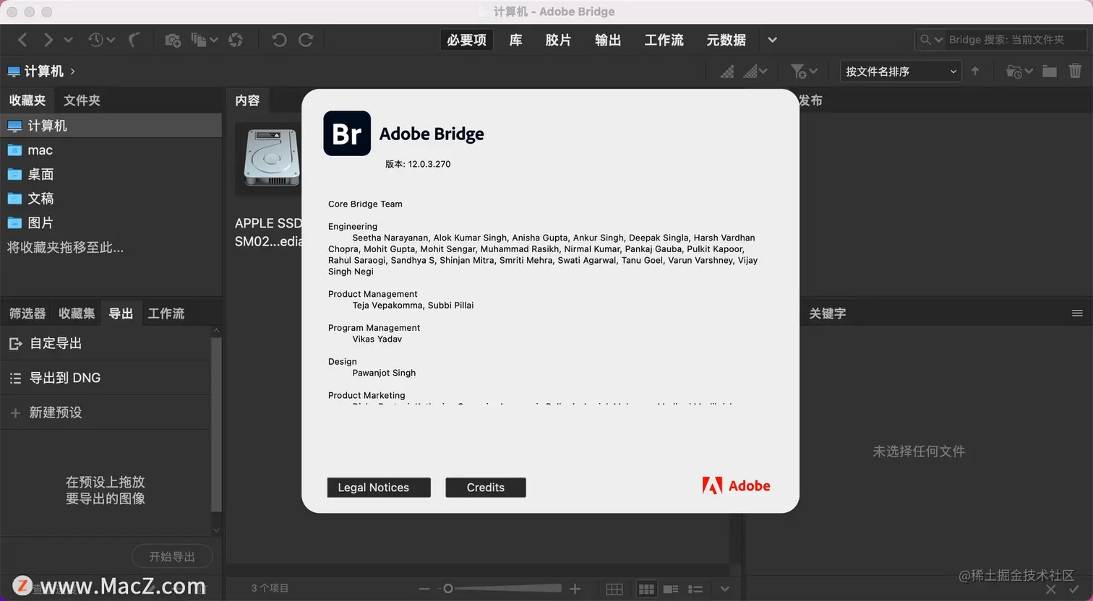Click the search magnifier icon

(x=925, y=40)
